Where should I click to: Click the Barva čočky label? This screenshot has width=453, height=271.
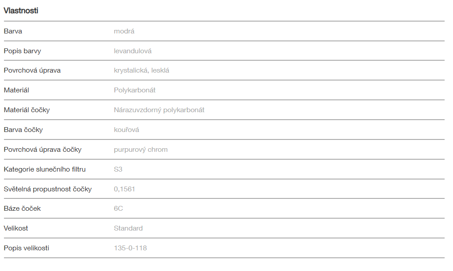[x=23, y=130]
